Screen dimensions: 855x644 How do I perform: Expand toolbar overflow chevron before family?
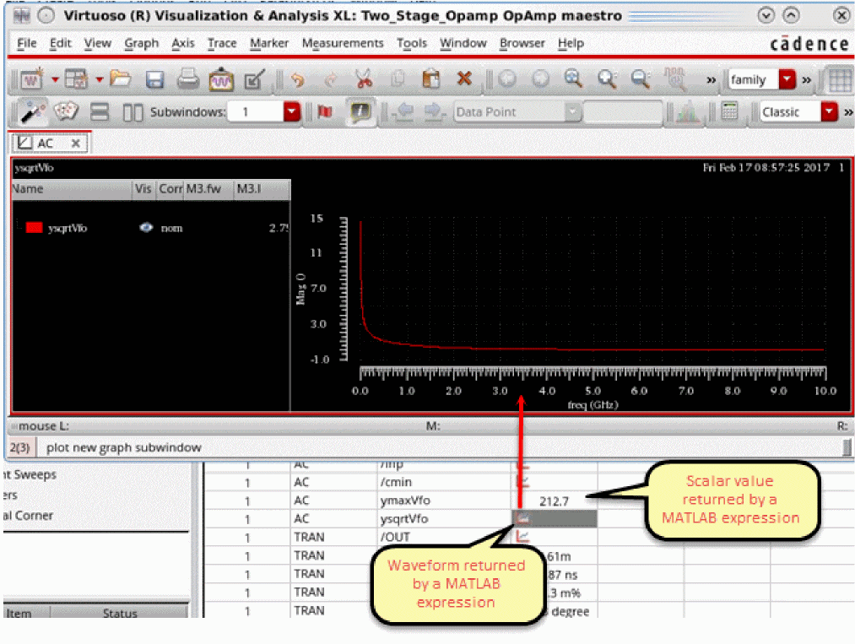[x=711, y=80]
